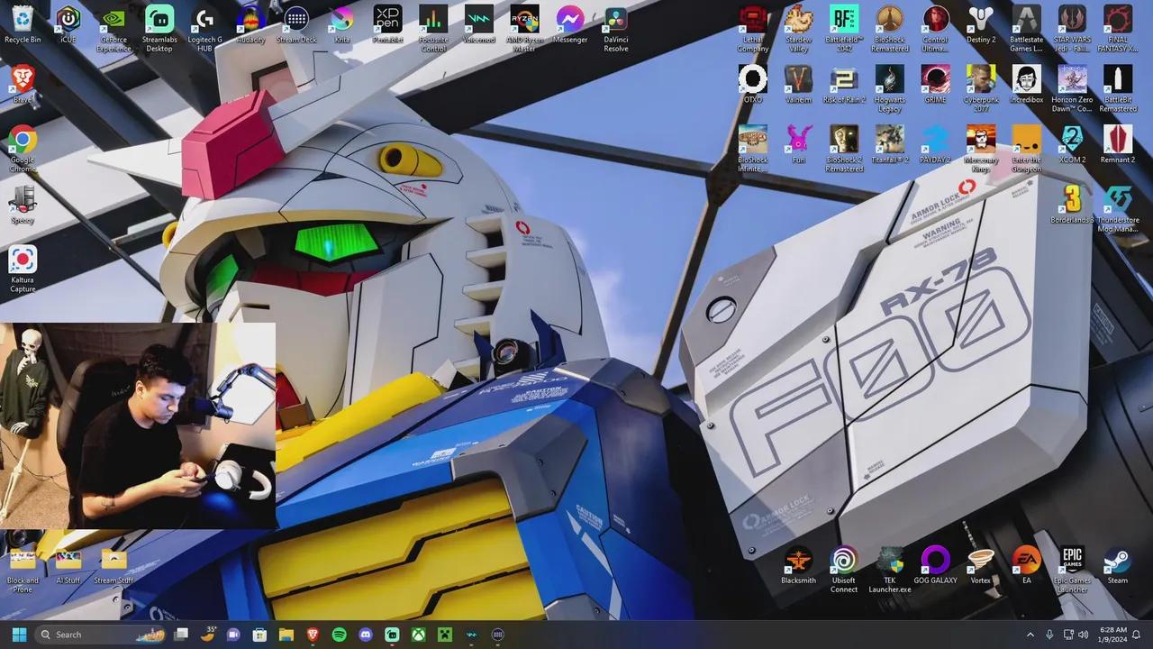This screenshot has height=649, width=1153.
Task: Launch DaVinci Resolve shortcut
Action: pyautogui.click(x=616, y=28)
